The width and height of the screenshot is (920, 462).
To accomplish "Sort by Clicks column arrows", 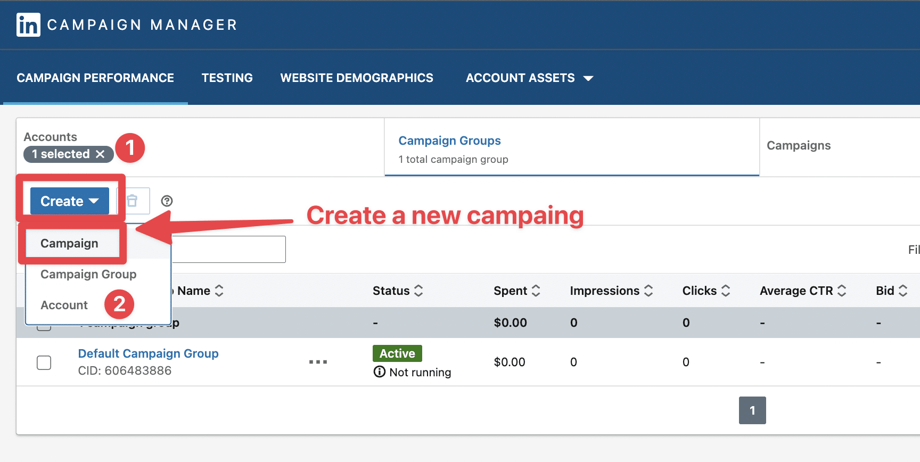I will point(725,291).
